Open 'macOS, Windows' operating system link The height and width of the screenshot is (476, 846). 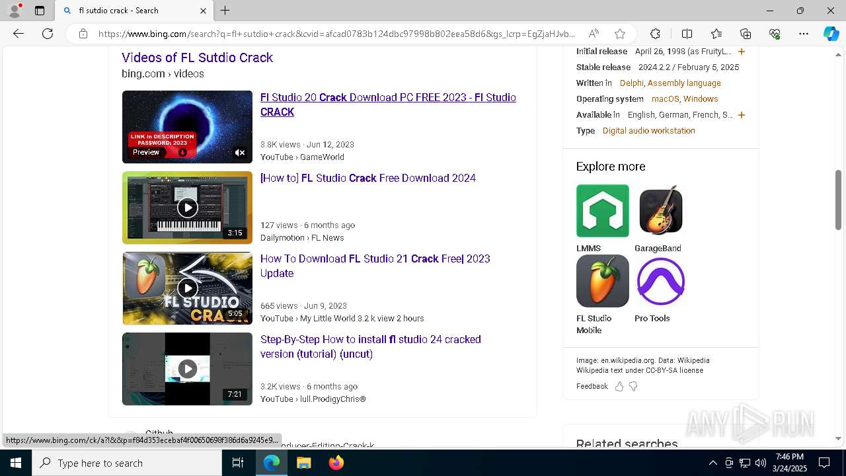click(685, 99)
